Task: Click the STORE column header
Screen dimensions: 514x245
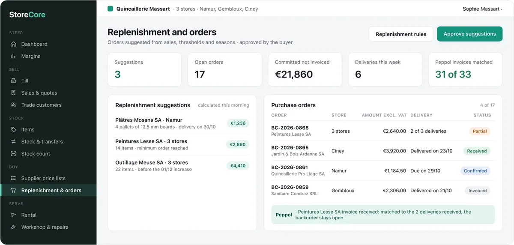Action: (339, 115)
